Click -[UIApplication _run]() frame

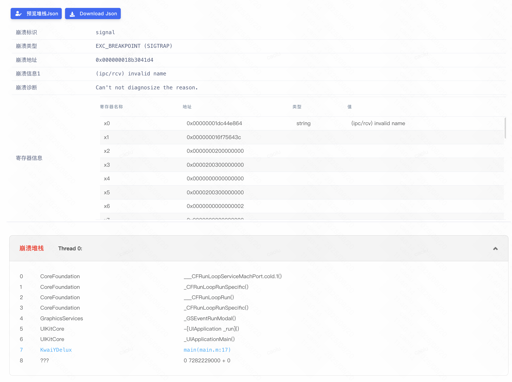(211, 329)
